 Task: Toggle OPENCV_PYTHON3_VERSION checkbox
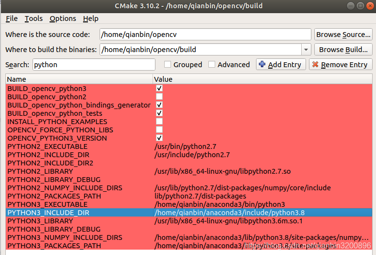(x=159, y=138)
